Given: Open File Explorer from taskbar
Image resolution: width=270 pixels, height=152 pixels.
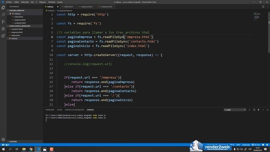Looking at the screenshot, I should coord(24,149).
